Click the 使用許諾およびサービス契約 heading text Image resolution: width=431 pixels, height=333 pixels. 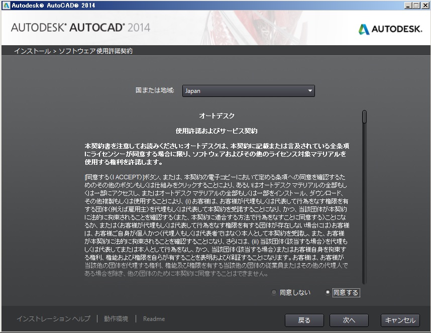(217, 131)
